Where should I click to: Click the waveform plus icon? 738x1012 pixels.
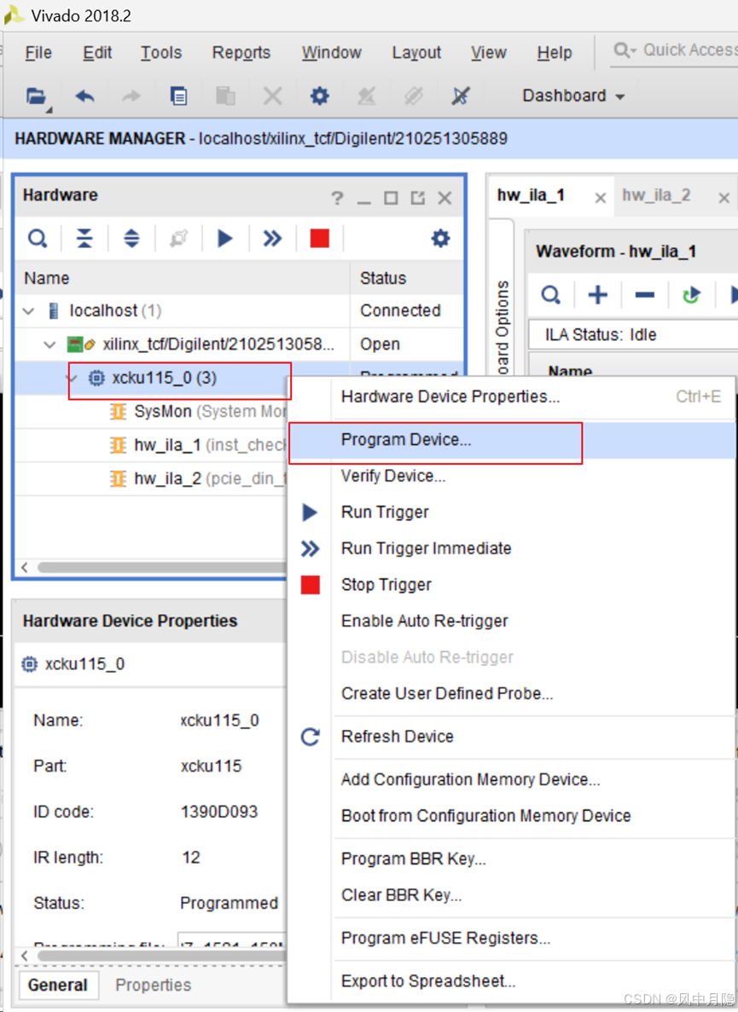598,296
